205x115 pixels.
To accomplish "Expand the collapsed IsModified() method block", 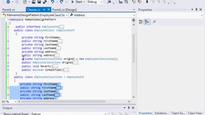I will (x=8, y=70).
